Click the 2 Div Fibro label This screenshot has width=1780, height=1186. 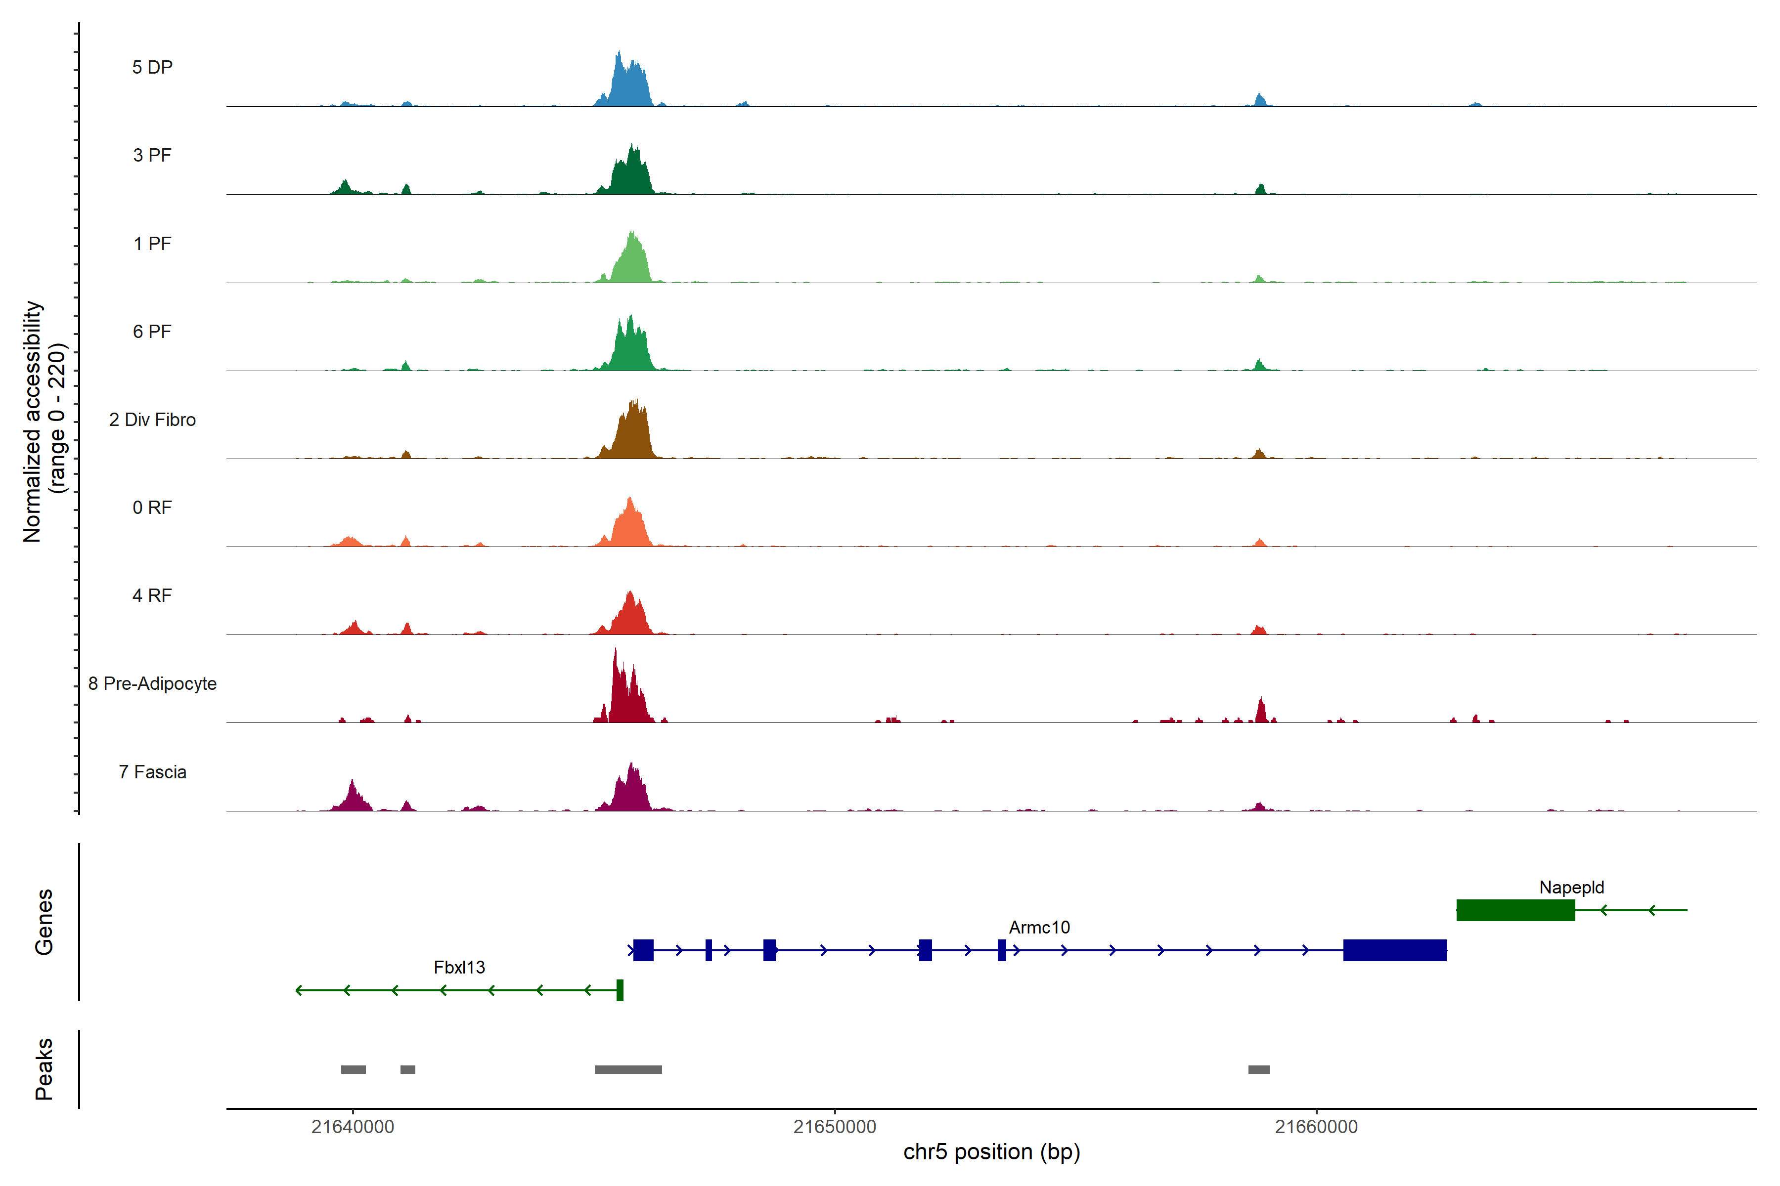pyautogui.click(x=152, y=420)
